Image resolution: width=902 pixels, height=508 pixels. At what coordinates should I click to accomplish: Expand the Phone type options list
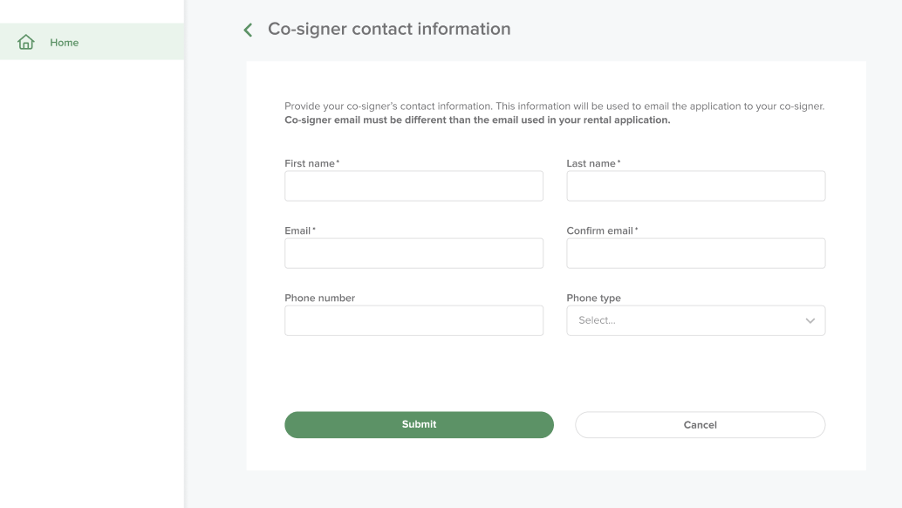click(x=695, y=320)
